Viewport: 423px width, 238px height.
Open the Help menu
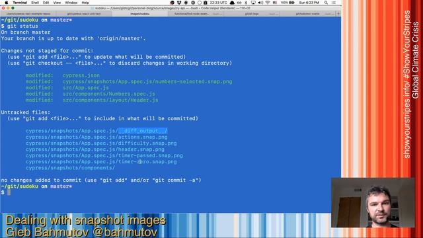[85, 3]
